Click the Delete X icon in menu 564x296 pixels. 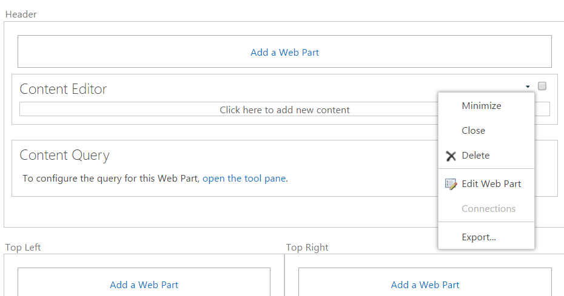[451, 156]
